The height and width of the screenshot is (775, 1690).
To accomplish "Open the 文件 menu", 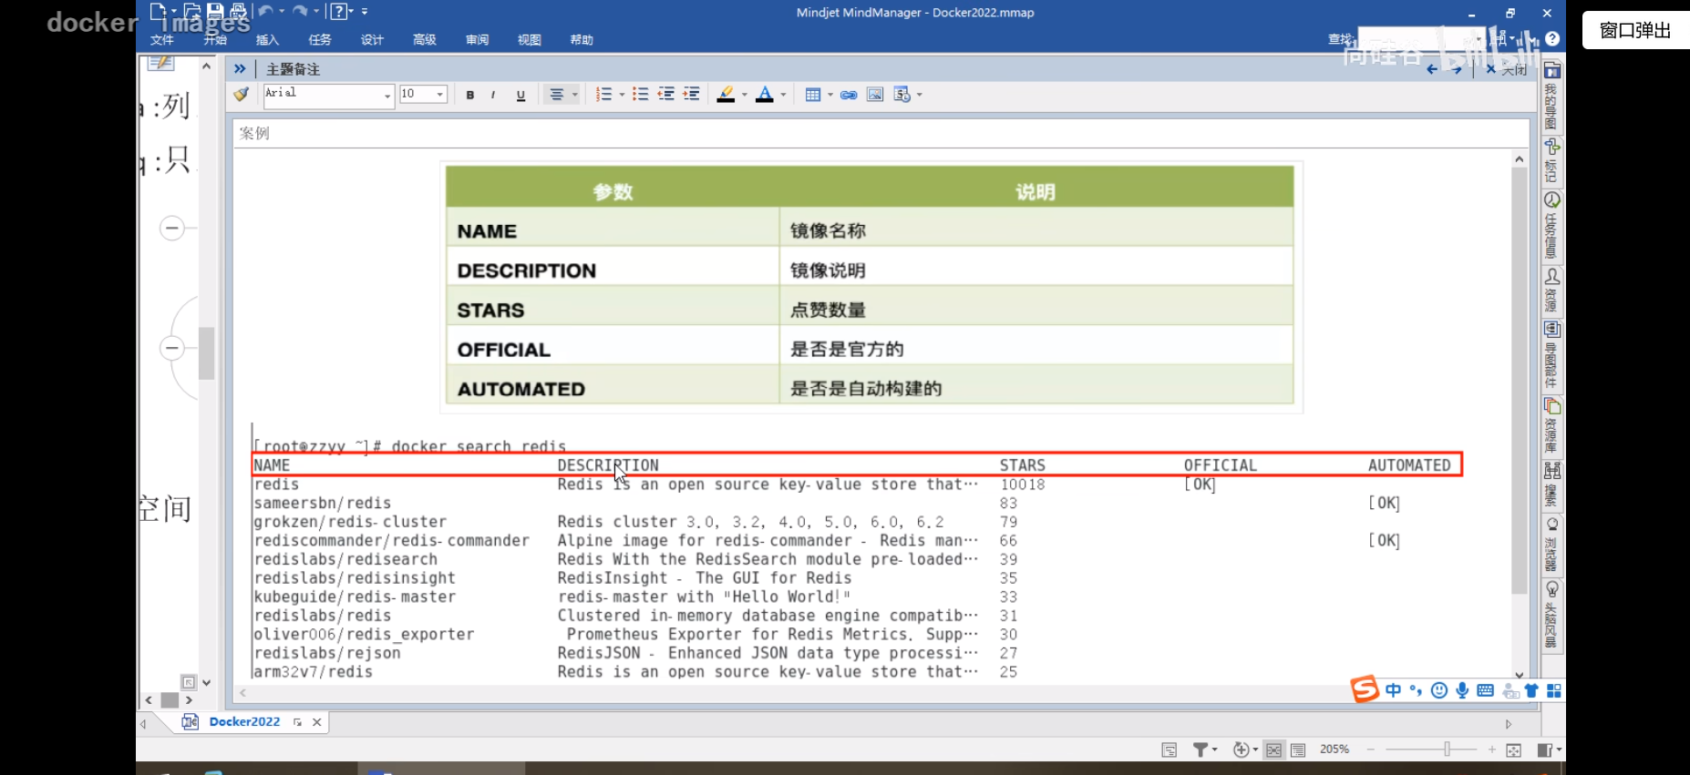I will tap(162, 40).
